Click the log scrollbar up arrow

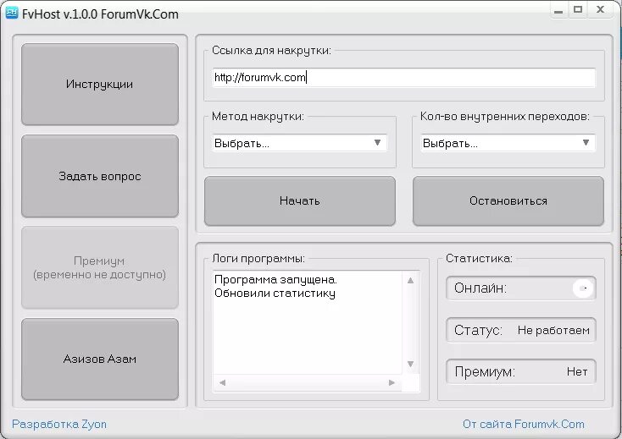pos(410,281)
